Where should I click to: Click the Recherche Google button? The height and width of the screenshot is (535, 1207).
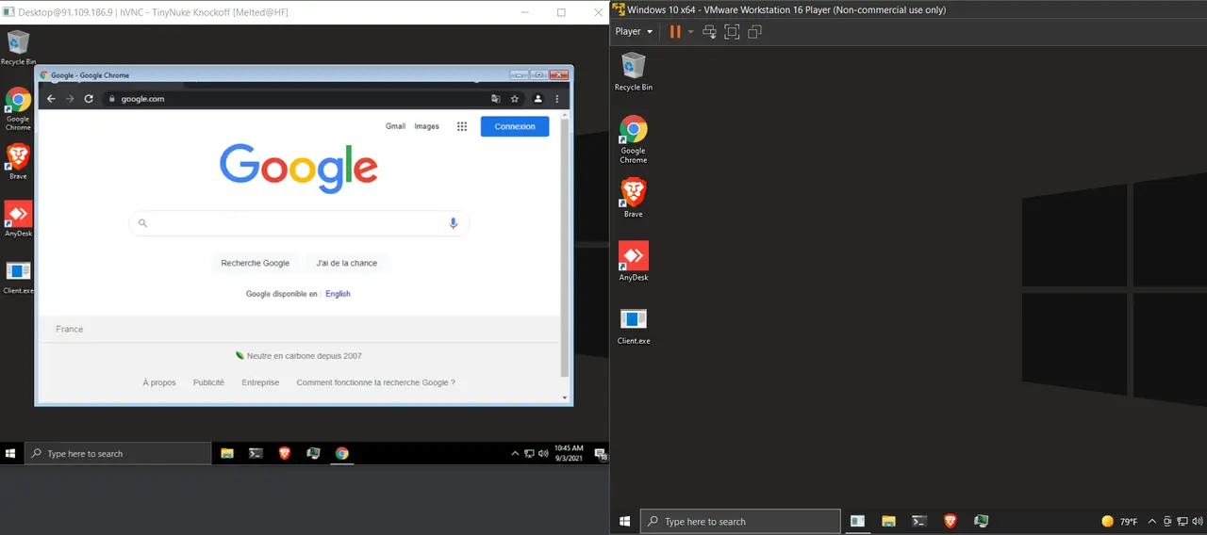[x=255, y=263]
